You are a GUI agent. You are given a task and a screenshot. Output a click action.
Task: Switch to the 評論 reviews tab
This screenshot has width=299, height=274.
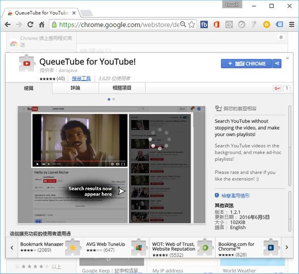[x=75, y=88]
